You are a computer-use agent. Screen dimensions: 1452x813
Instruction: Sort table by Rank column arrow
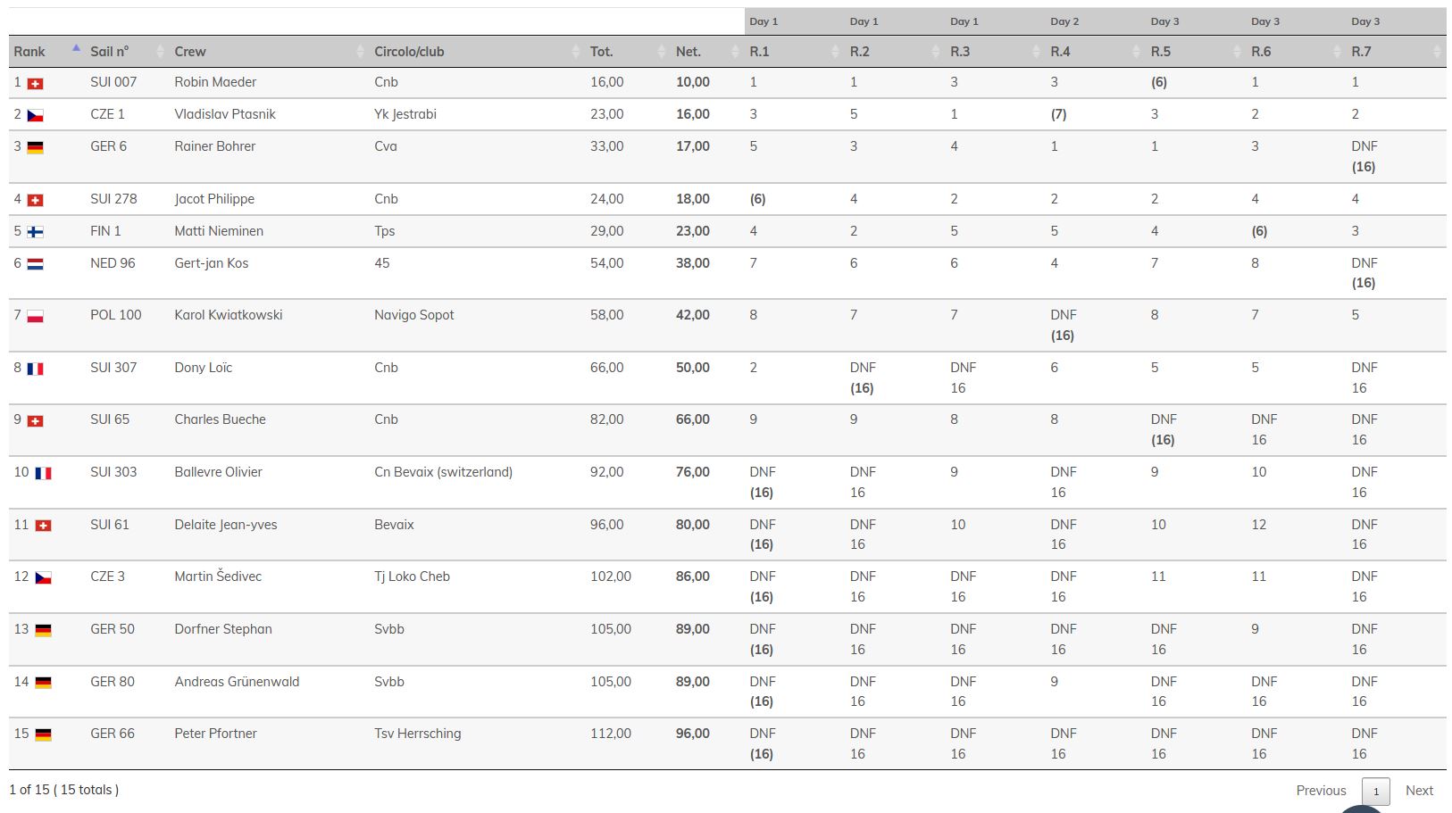coord(76,49)
